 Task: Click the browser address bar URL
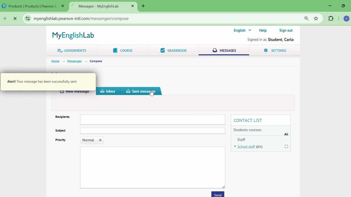coord(81,19)
